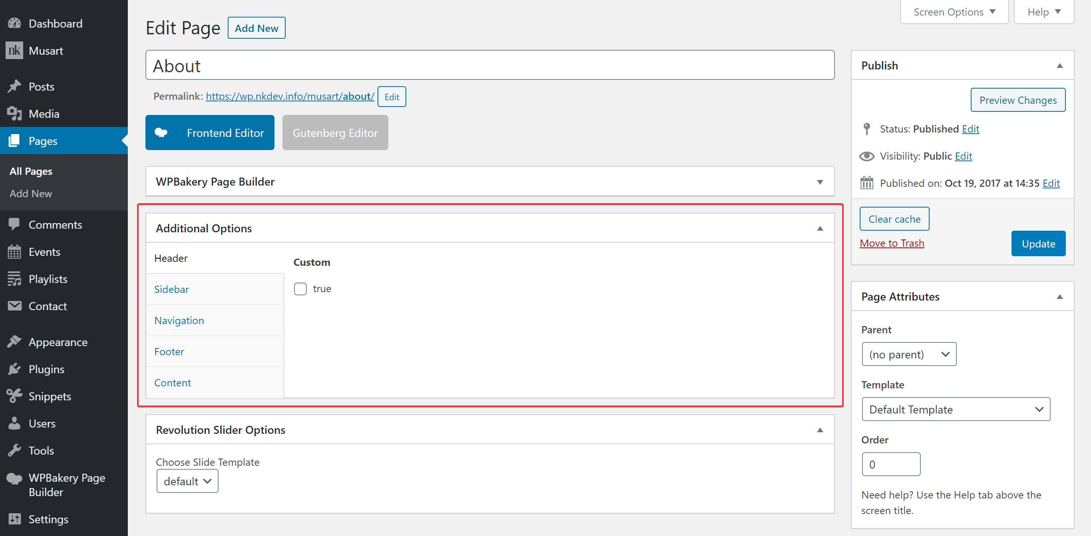Click the WPBakery Page Builder cloud icon in sidebar
Image resolution: width=1091 pixels, height=536 pixels.
(14, 478)
